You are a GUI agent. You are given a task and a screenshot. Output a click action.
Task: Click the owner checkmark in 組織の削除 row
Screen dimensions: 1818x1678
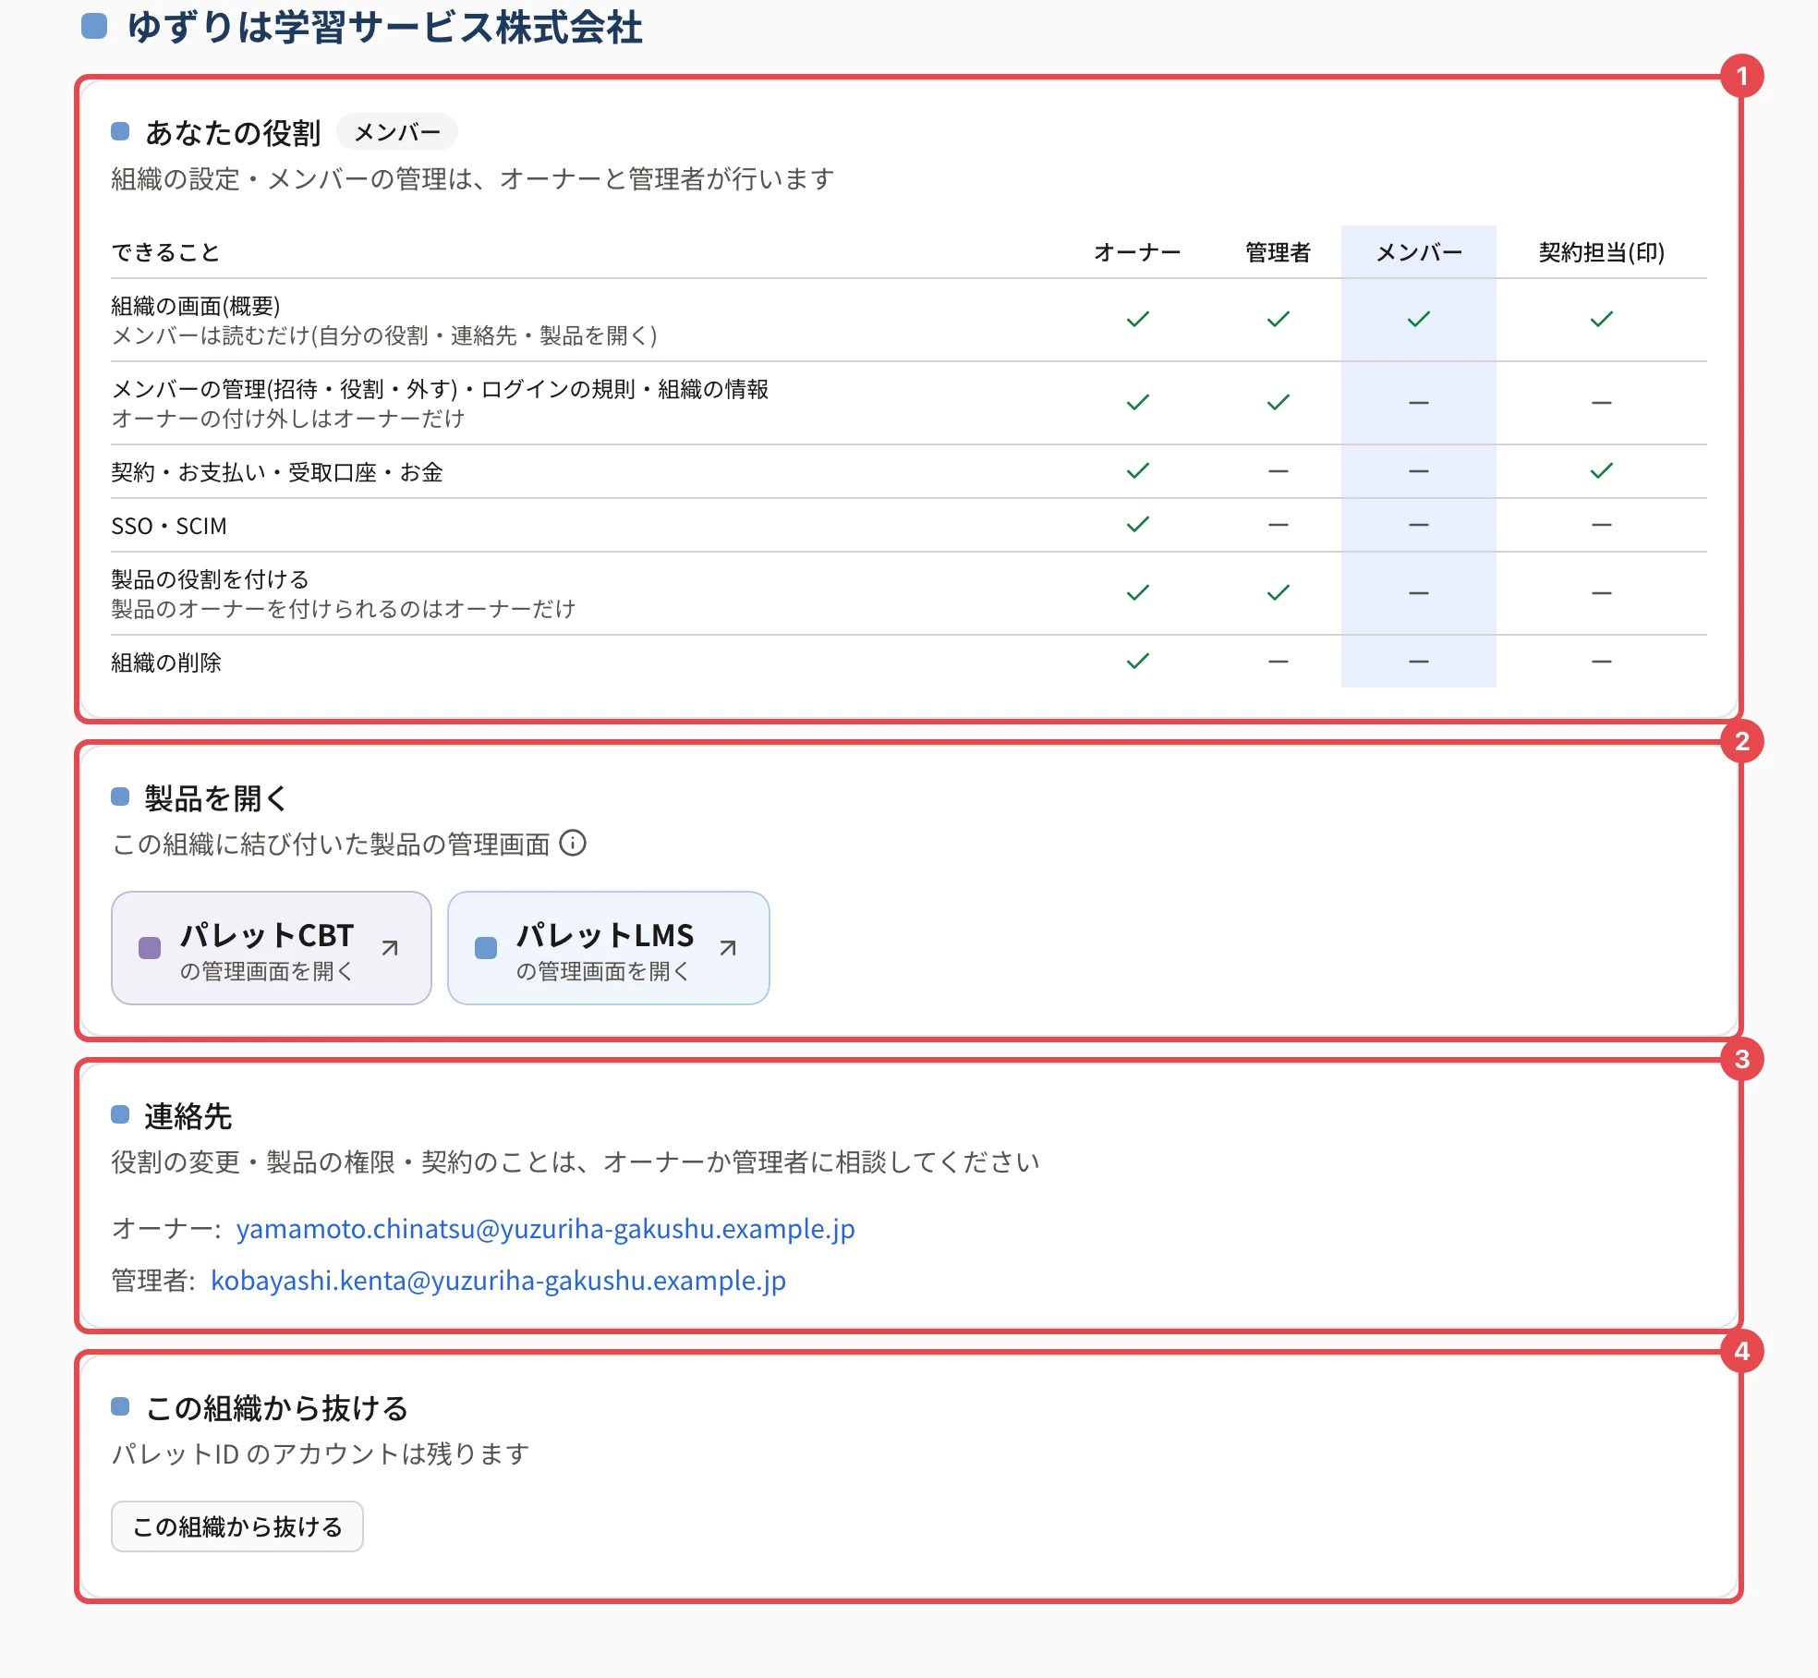click(x=1138, y=661)
